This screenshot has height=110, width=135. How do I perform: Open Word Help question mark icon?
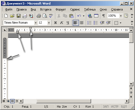(126, 16)
